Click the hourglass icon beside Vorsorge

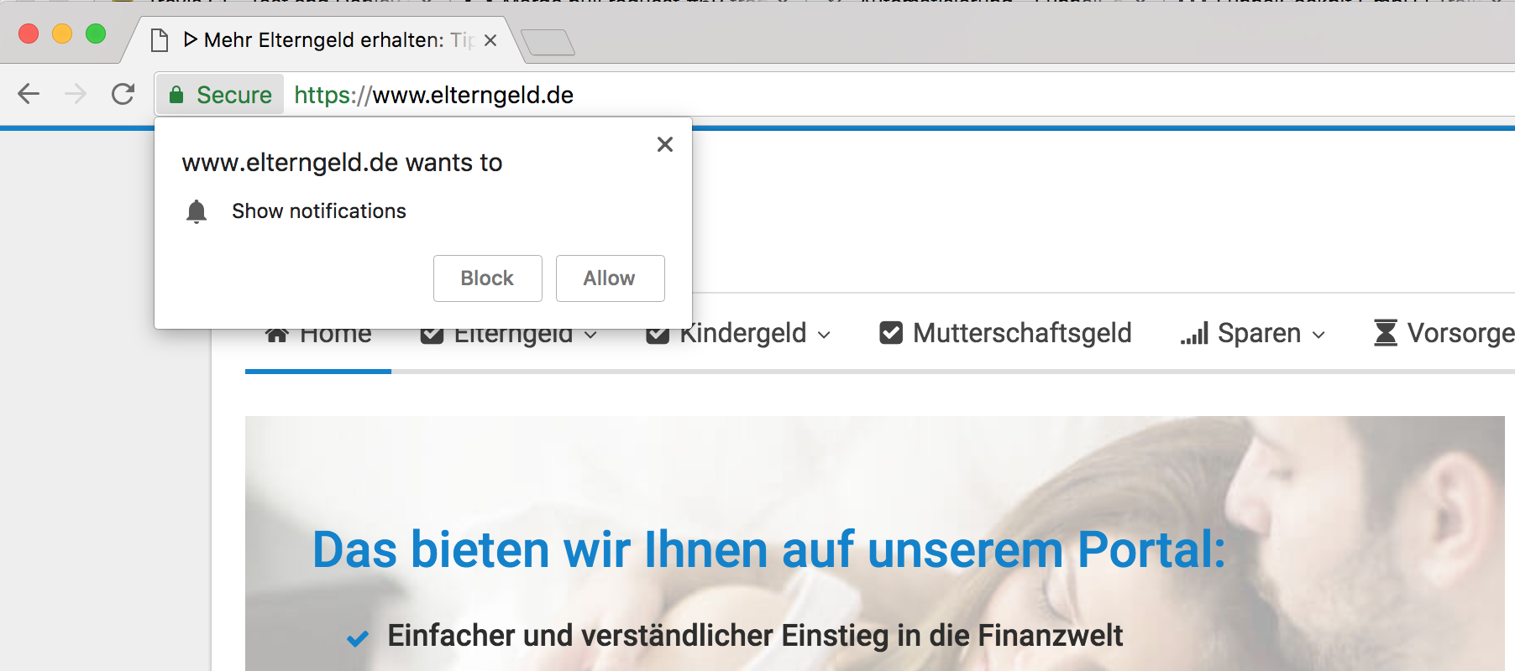1386,333
